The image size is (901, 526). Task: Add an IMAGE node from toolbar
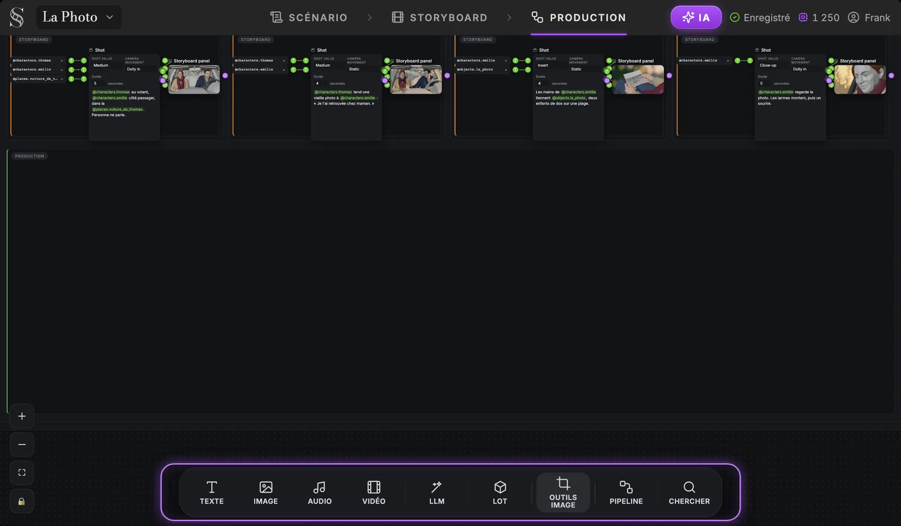(266, 493)
